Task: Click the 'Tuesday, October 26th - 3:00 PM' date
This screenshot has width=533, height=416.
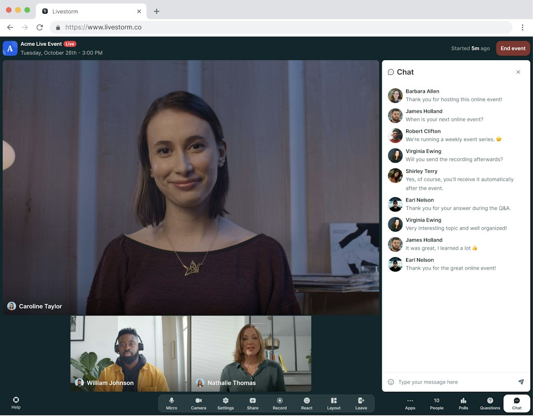Action: click(62, 53)
